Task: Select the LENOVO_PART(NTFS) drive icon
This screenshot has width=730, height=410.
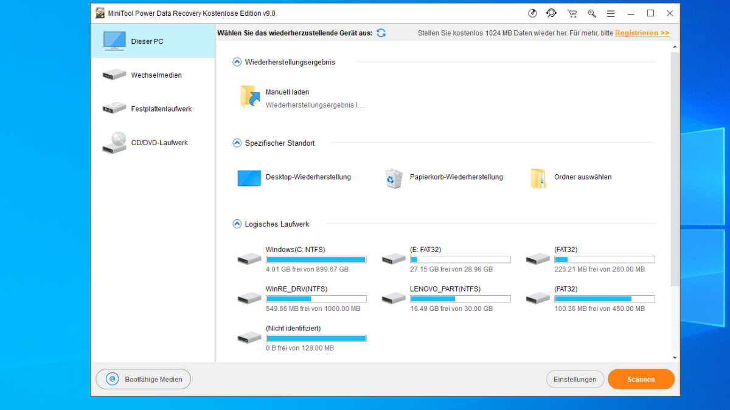Action: coord(394,298)
